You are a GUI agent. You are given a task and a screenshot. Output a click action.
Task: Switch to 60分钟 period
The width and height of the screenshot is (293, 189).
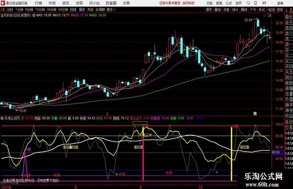click(63, 10)
